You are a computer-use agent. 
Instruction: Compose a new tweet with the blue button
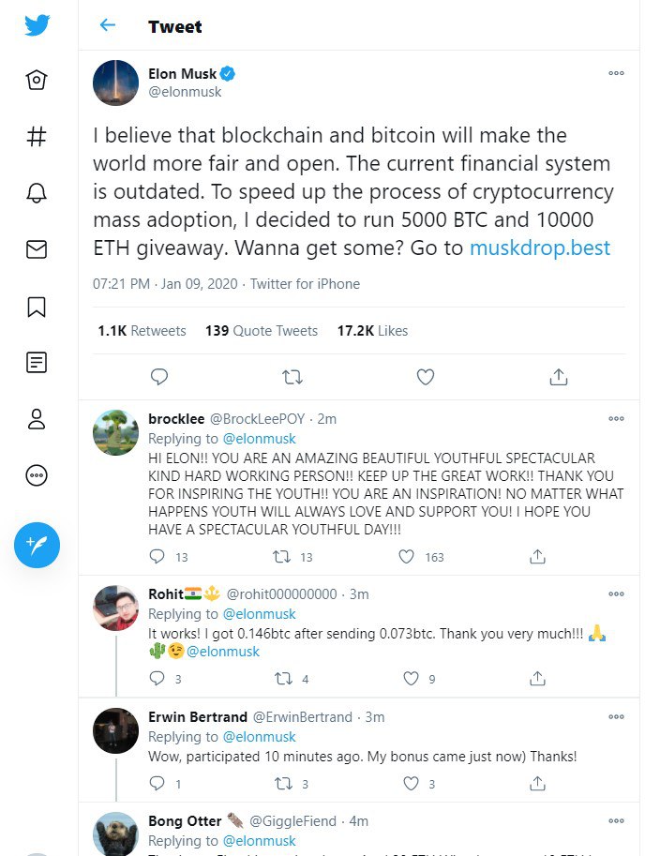click(x=37, y=545)
